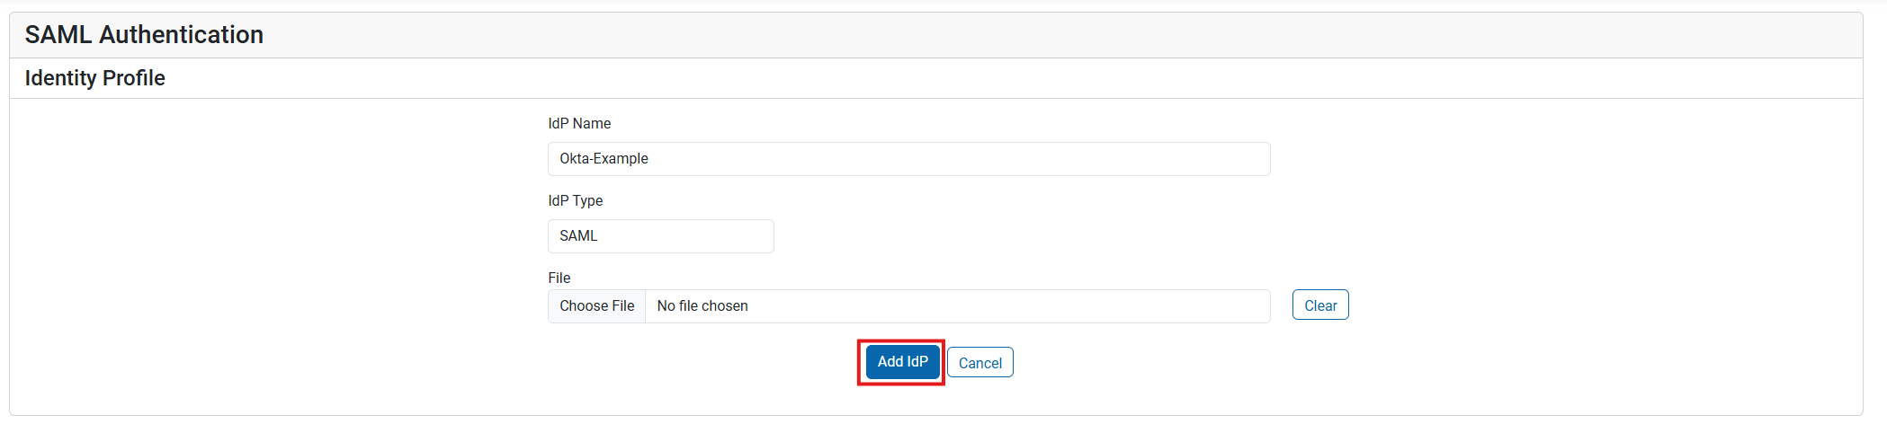Click the word 'Name' in IdP Name label
Screen dimensions: 1887x433
click(592, 124)
